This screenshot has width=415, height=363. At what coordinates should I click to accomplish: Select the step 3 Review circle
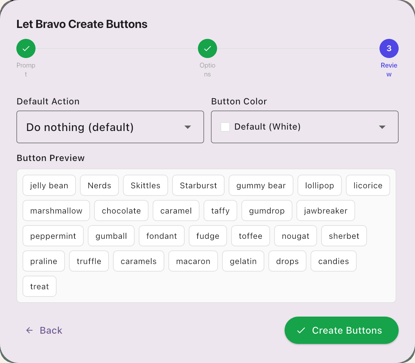(x=389, y=48)
